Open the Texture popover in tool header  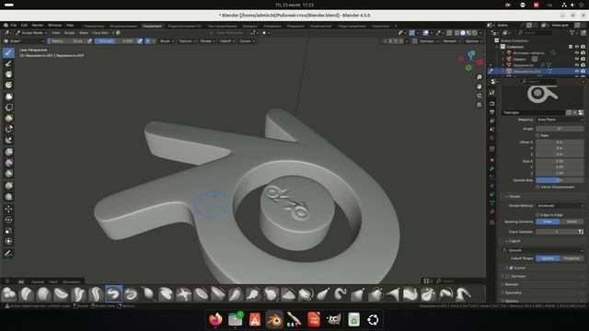pyautogui.click(x=187, y=40)
